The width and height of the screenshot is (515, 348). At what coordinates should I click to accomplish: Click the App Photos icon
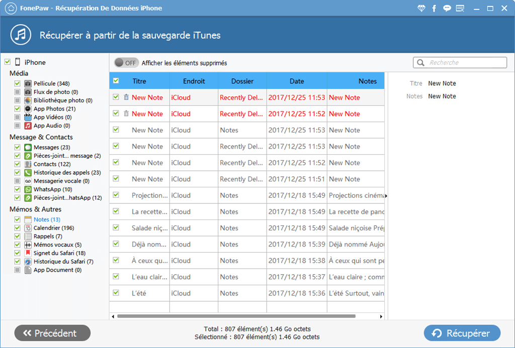tap(28, 109)
